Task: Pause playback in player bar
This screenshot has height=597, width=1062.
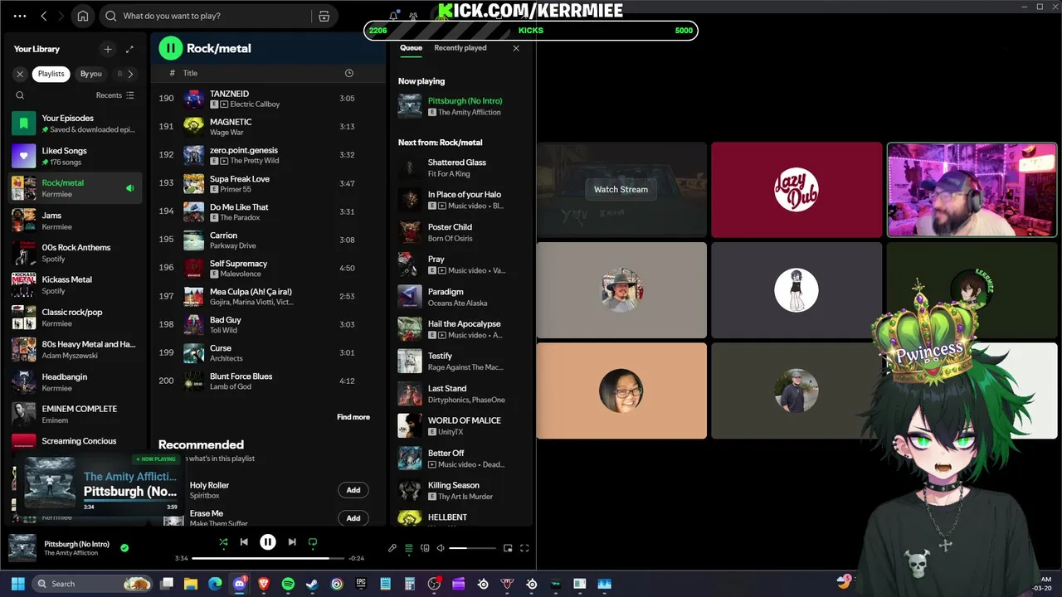Action: point(268,542)
